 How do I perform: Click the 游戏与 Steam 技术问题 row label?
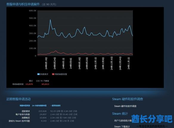tap(19, 121)
